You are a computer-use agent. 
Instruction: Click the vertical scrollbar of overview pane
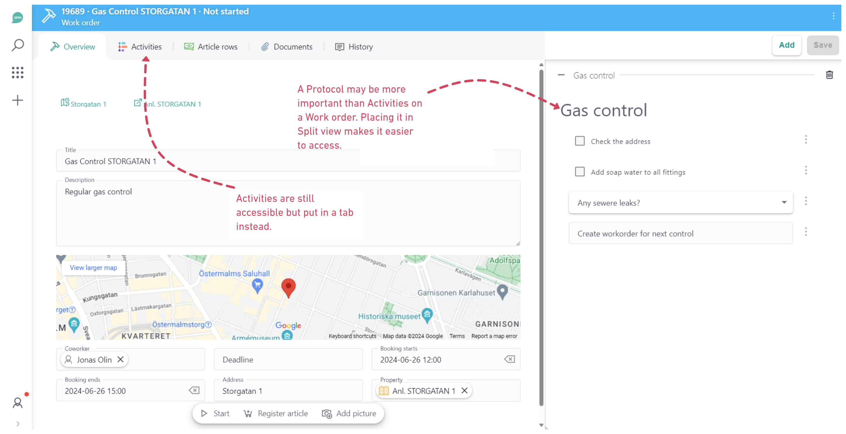(541, 230)
